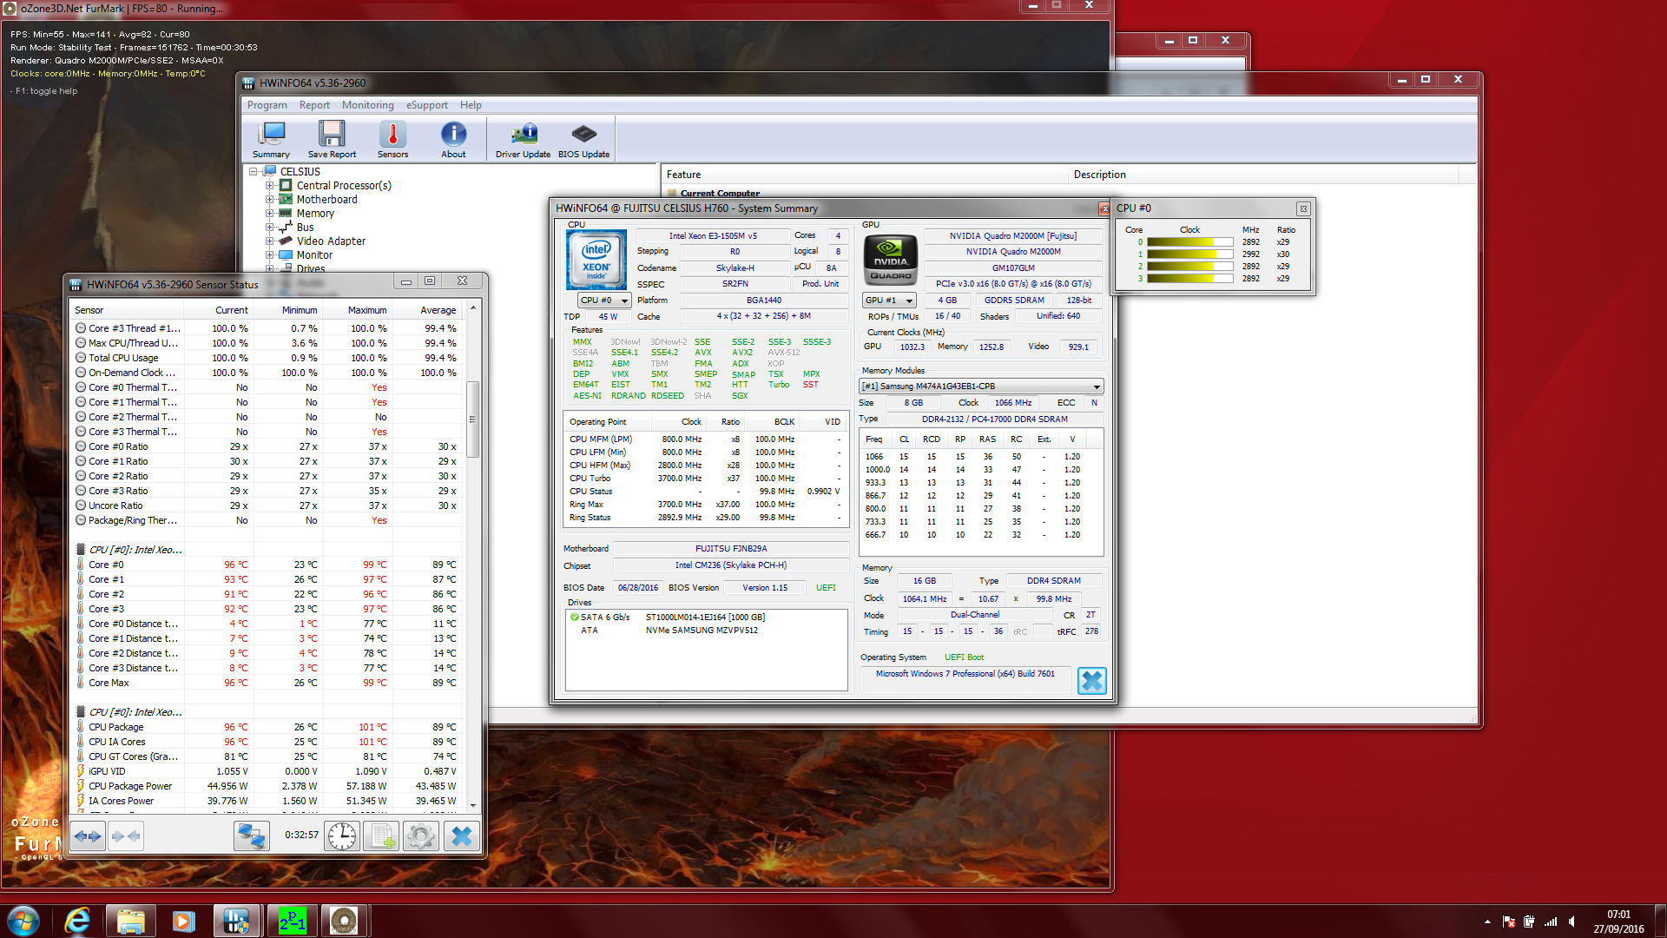Launch Driver Update from toolbar
The width and height of the screenshot is (1667, 938).
pyautogui.click(x=523, y=139)
